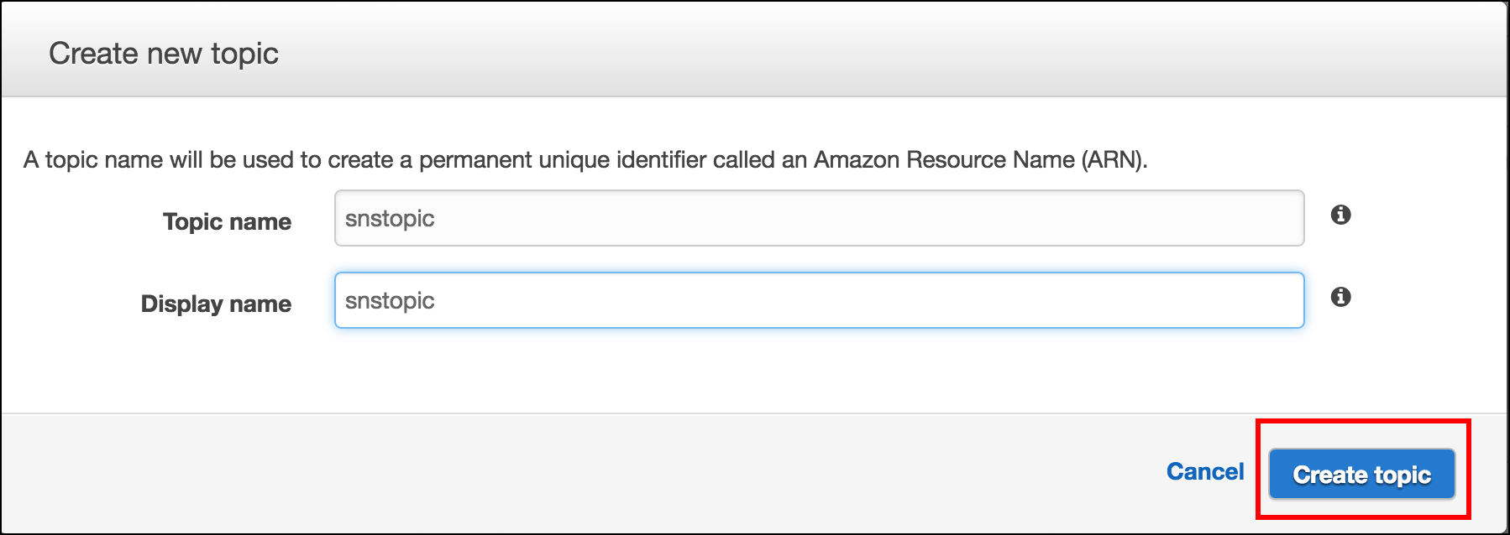This screenshot has width=1510, height=535.
Task: Click the "Display name" field label
Action: tap(216, 304)
